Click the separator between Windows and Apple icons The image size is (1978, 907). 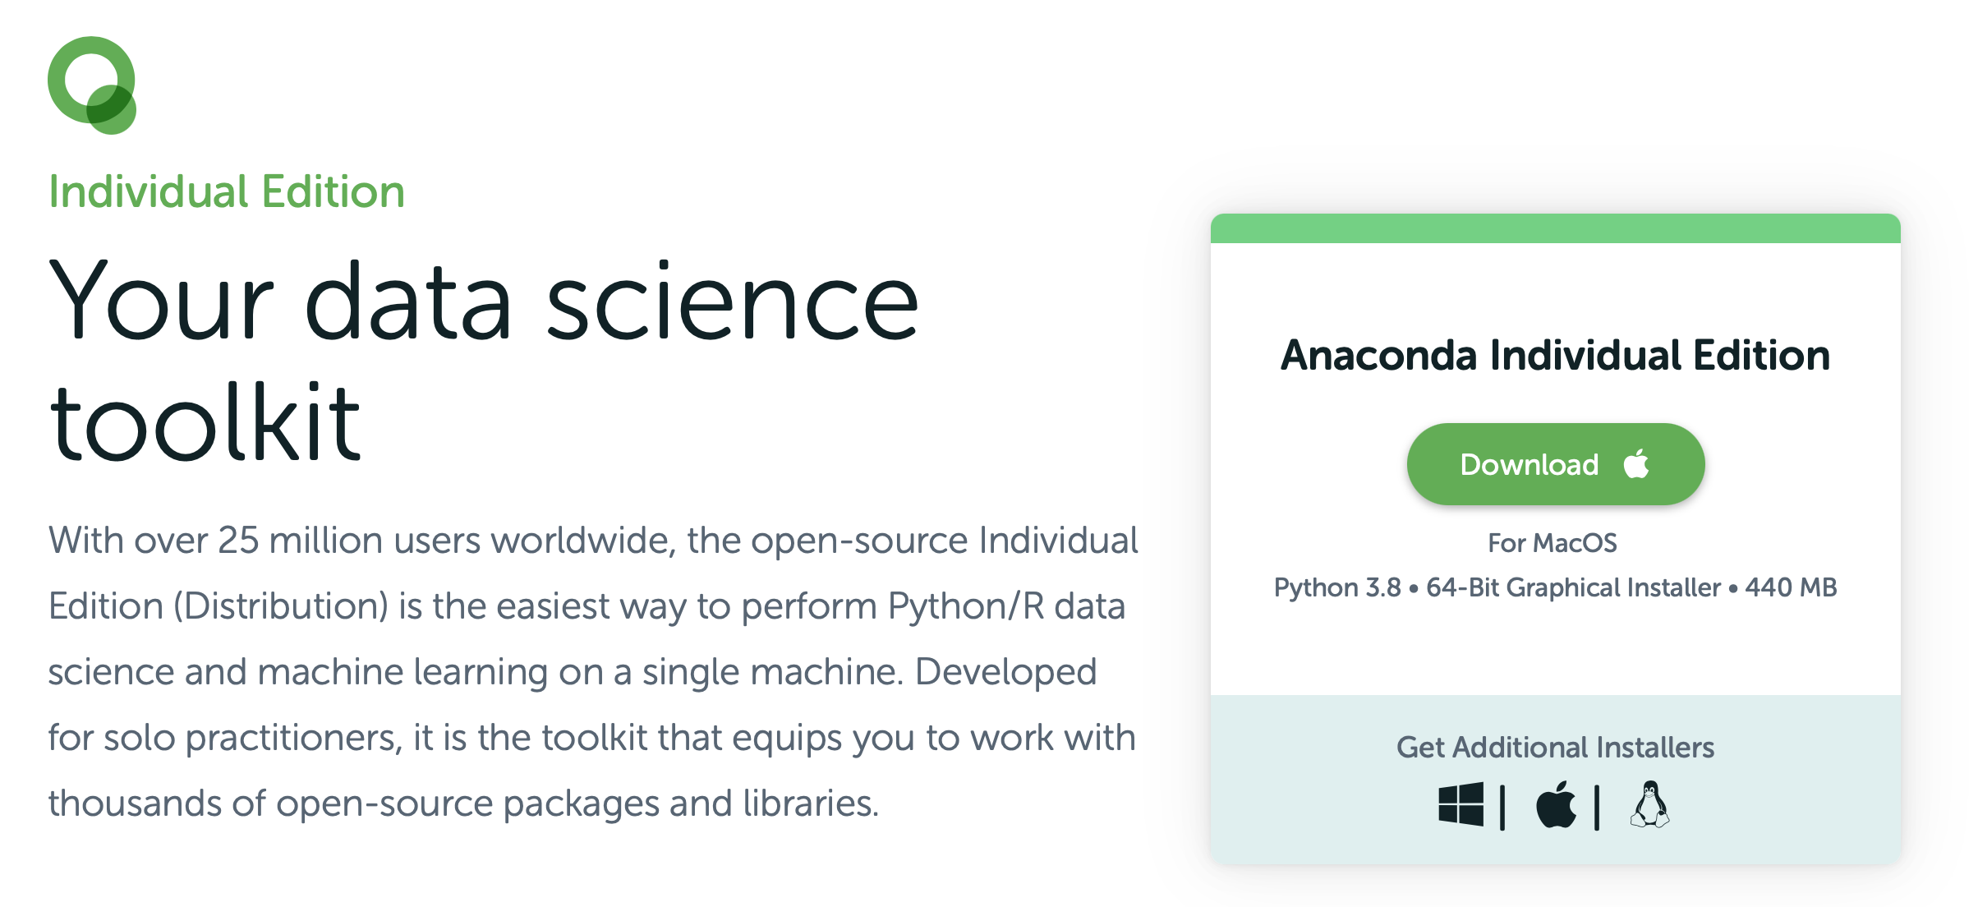tap(1502, 807)
